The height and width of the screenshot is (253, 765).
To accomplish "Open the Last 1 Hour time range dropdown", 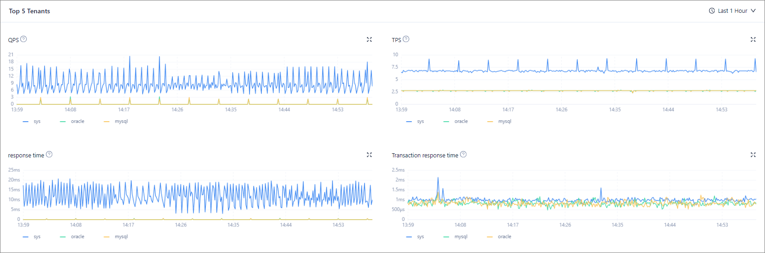I will click(732, 11).
